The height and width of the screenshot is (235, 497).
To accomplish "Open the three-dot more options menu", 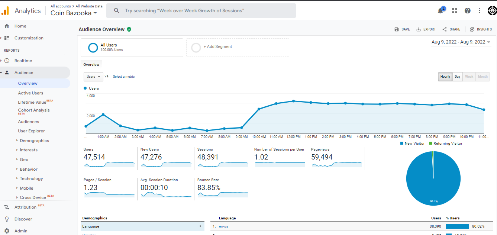I will 480,10.
